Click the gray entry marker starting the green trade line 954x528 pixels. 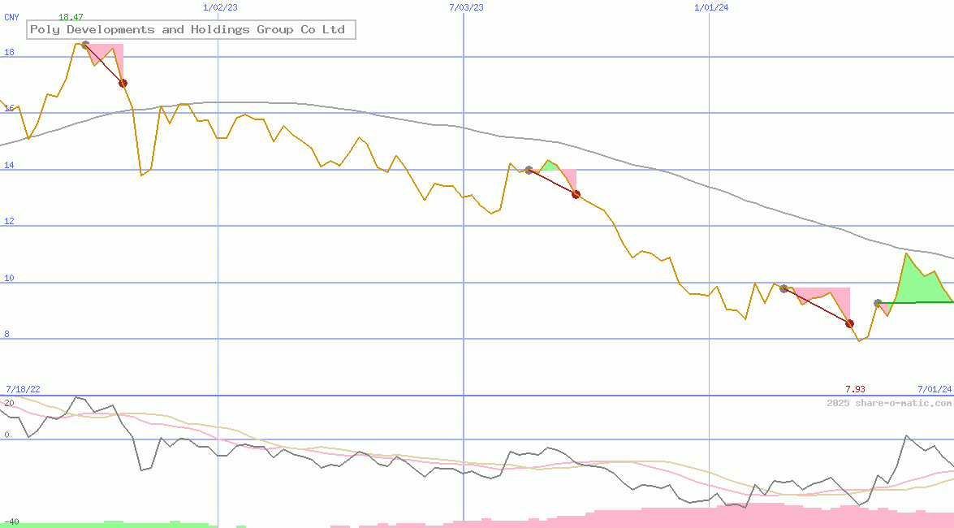point(878,303)
